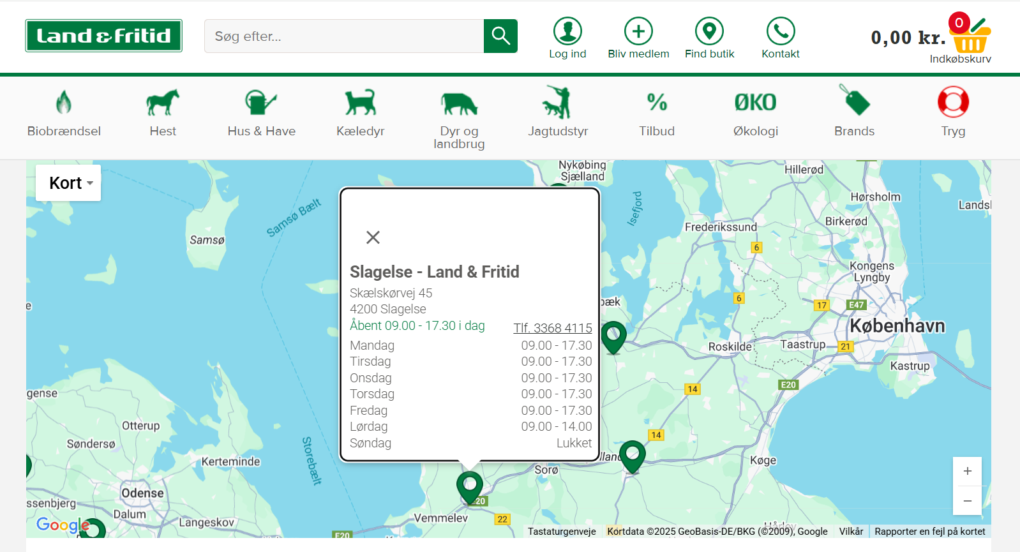
Task: Open the Kæledyr menu label
Action: (x=361, y=131)
